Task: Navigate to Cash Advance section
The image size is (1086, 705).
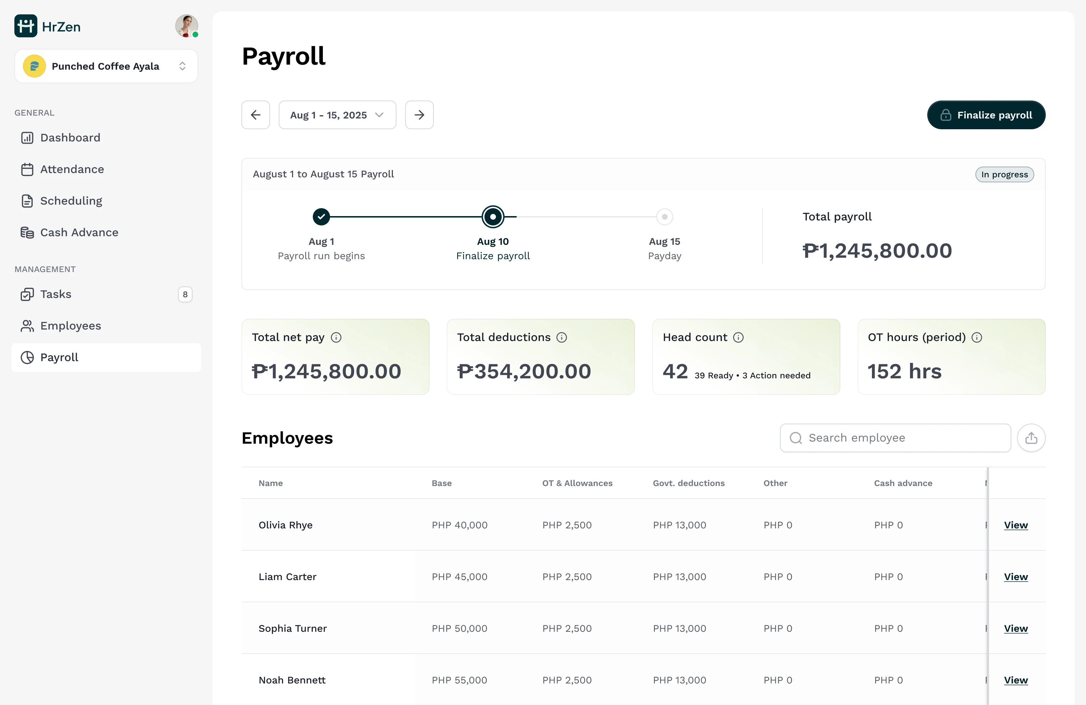Action: point(79,233)
